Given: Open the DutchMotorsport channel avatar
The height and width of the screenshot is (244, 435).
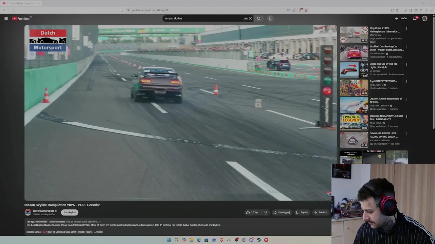Looking at the screenshot, I should point(28,212).
